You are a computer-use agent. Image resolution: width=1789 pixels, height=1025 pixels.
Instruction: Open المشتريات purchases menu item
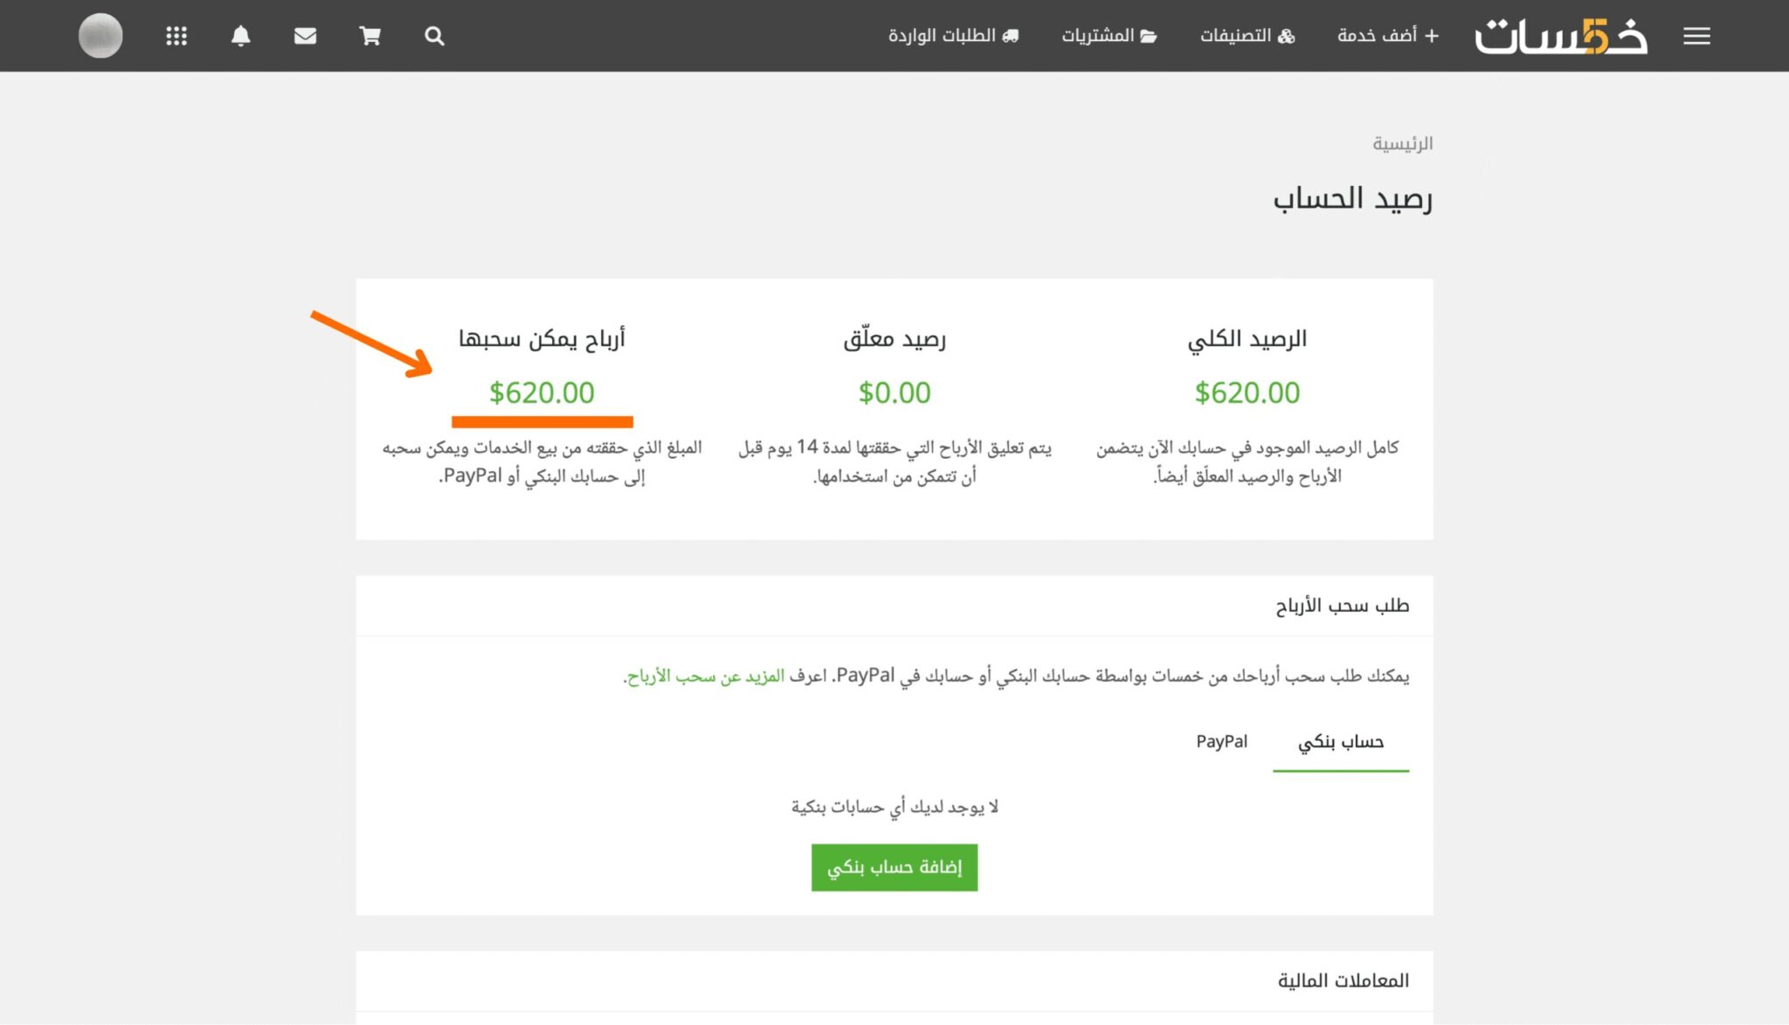1109,36
